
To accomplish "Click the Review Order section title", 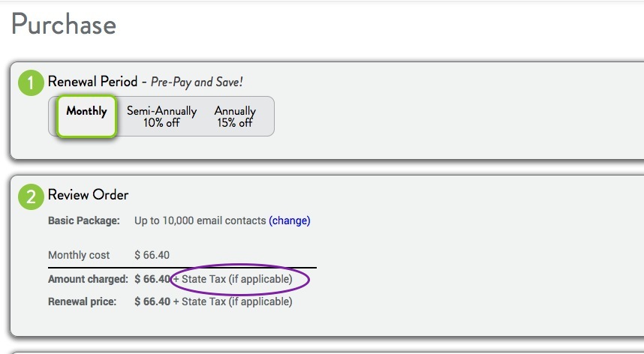I will tap(88, 194).
